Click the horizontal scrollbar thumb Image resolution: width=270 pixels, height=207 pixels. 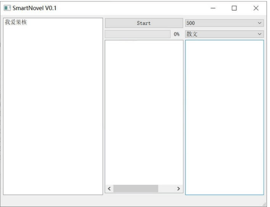(136, 189)
